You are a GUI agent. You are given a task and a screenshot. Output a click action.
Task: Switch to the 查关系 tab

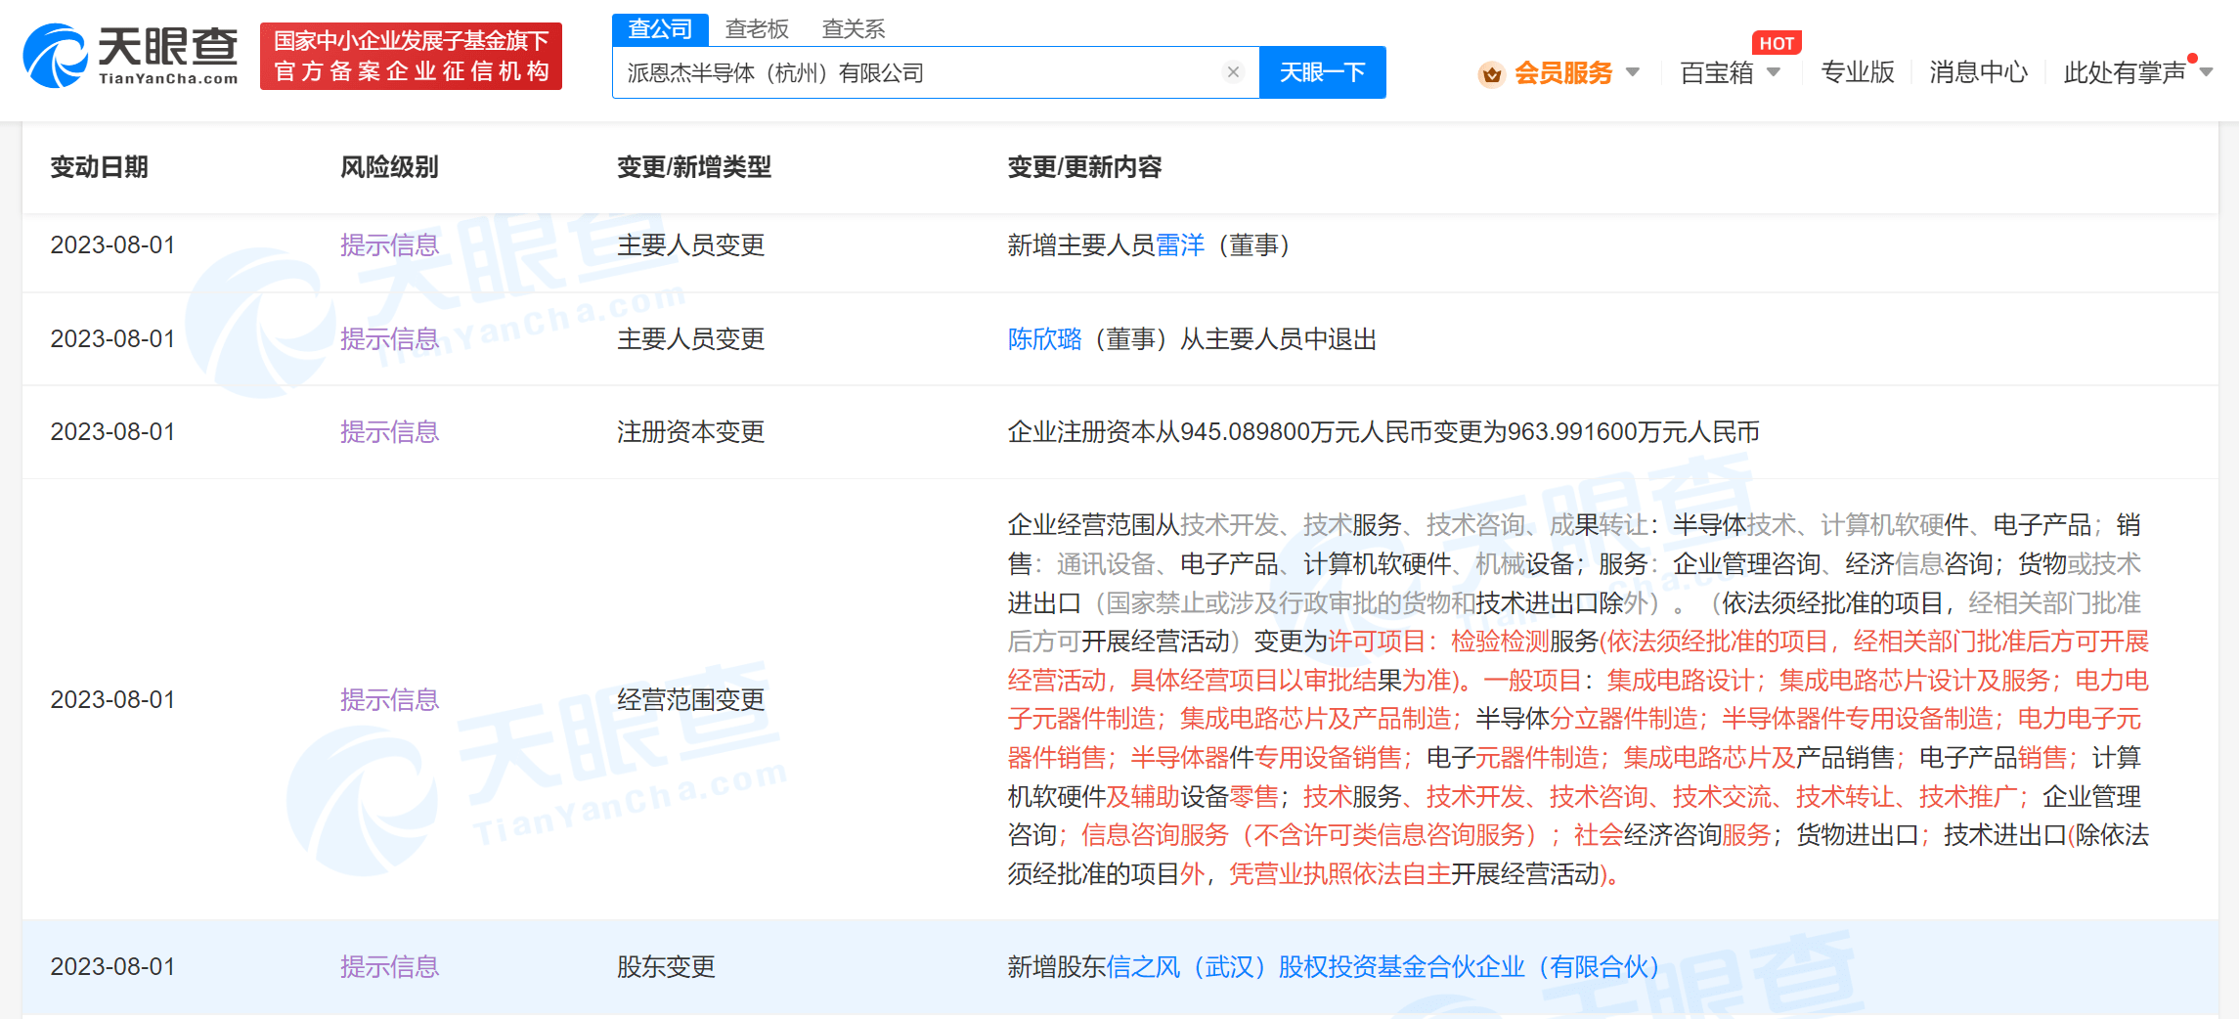pos(854,29)
